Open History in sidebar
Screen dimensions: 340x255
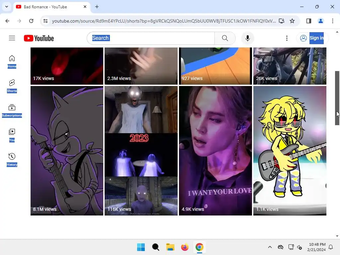(12, 160)
